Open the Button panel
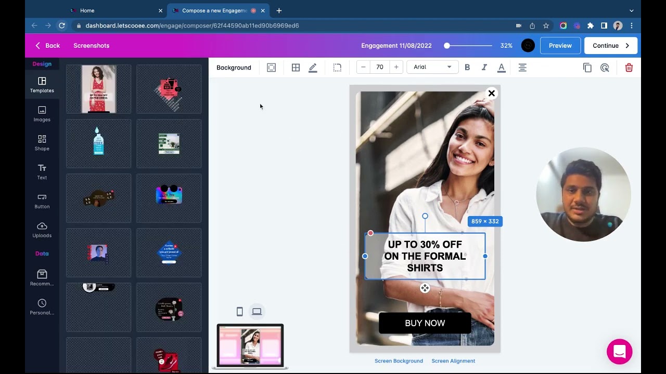Image resolution: width=666 pixels, height=374 pixels. (42, 201)
